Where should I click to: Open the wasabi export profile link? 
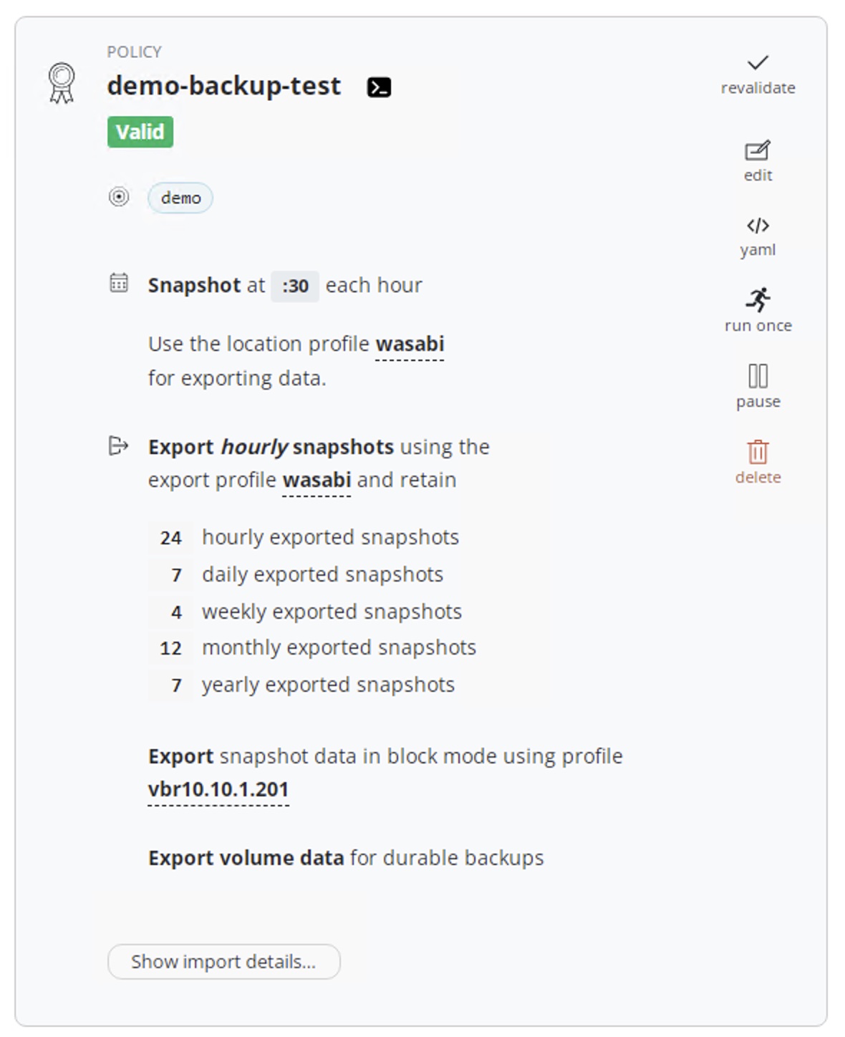317,480
